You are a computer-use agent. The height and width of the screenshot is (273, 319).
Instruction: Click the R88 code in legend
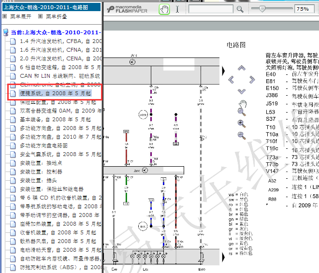(272, 199)
